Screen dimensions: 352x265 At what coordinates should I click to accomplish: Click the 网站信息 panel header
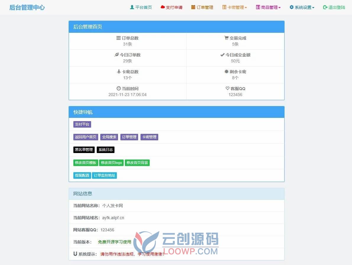click(177, 194)
